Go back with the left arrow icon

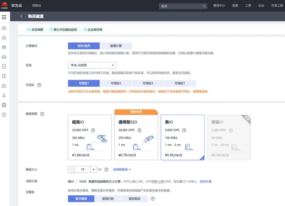coord(21,16)
